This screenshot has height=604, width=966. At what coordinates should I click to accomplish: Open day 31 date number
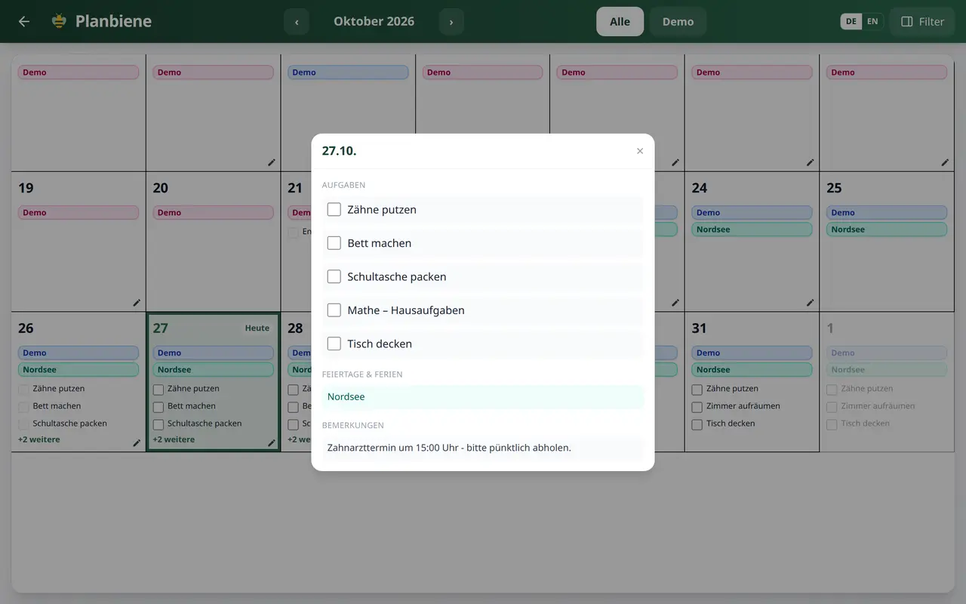pyautogui.click(x=700, y=328)
